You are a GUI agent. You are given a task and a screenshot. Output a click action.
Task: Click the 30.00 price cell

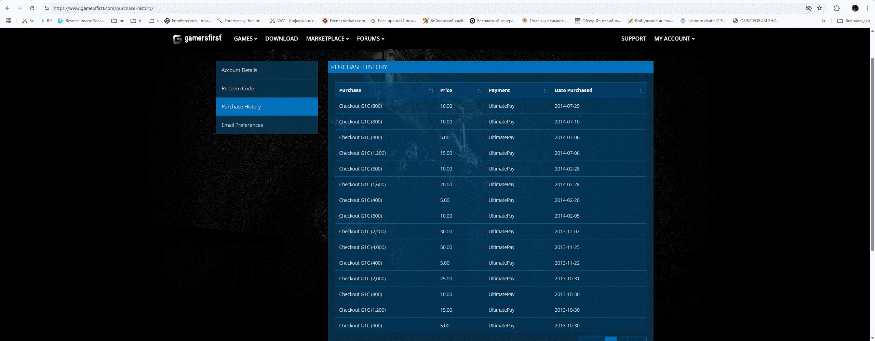(446, 232)
